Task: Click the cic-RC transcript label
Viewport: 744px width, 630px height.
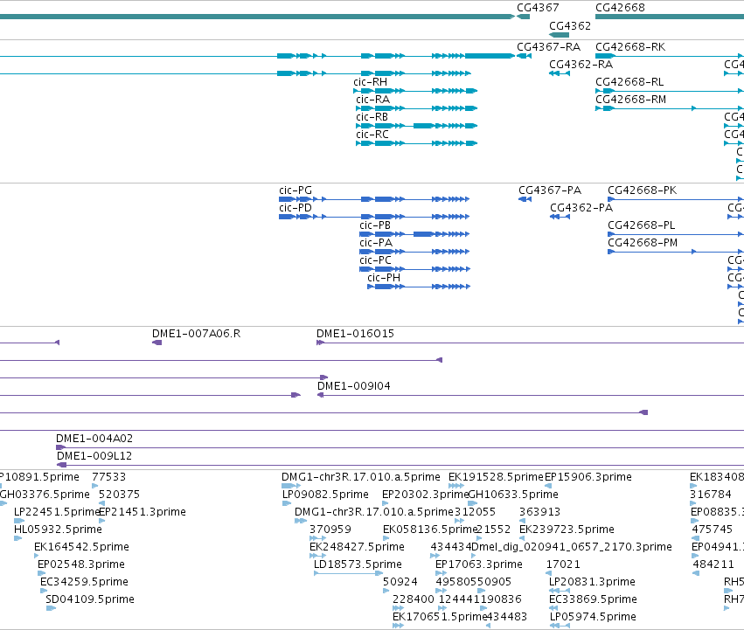Action: (x=372, y=135)
